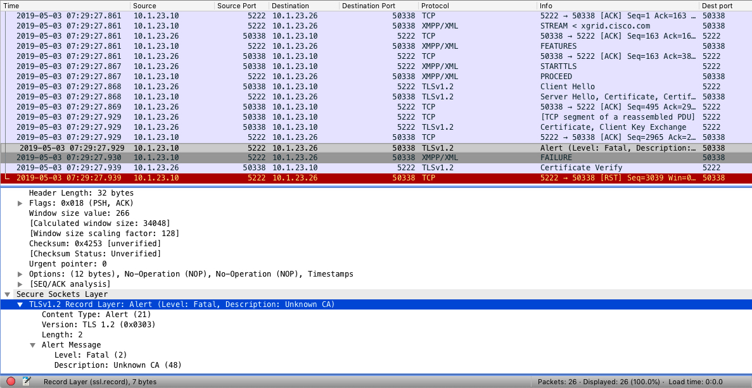Select the FEATURES packet row
This screenshot has height=388, width=752.
pyautogui.click(x=376, y=46)
